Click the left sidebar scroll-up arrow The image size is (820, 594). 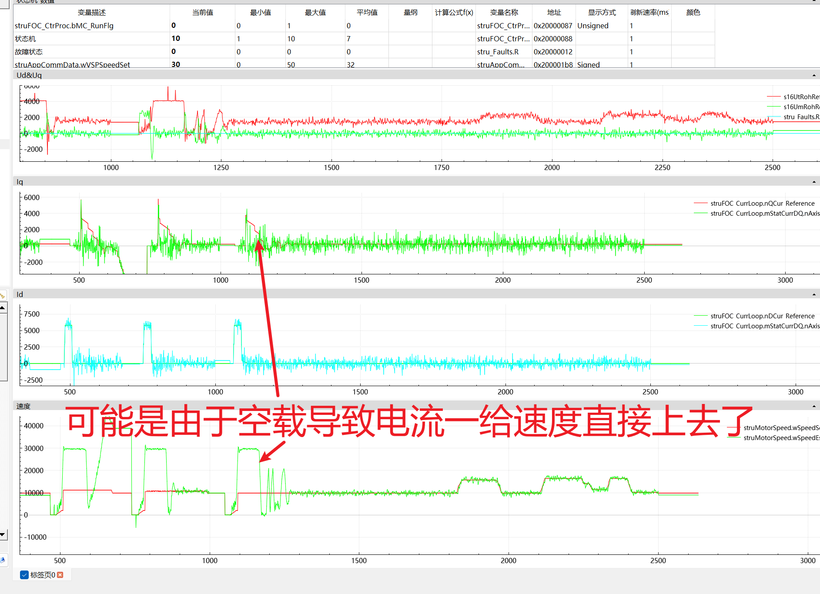(3, 308)
